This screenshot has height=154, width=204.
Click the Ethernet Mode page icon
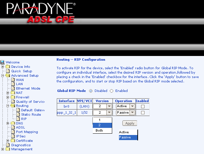point(13,89)
